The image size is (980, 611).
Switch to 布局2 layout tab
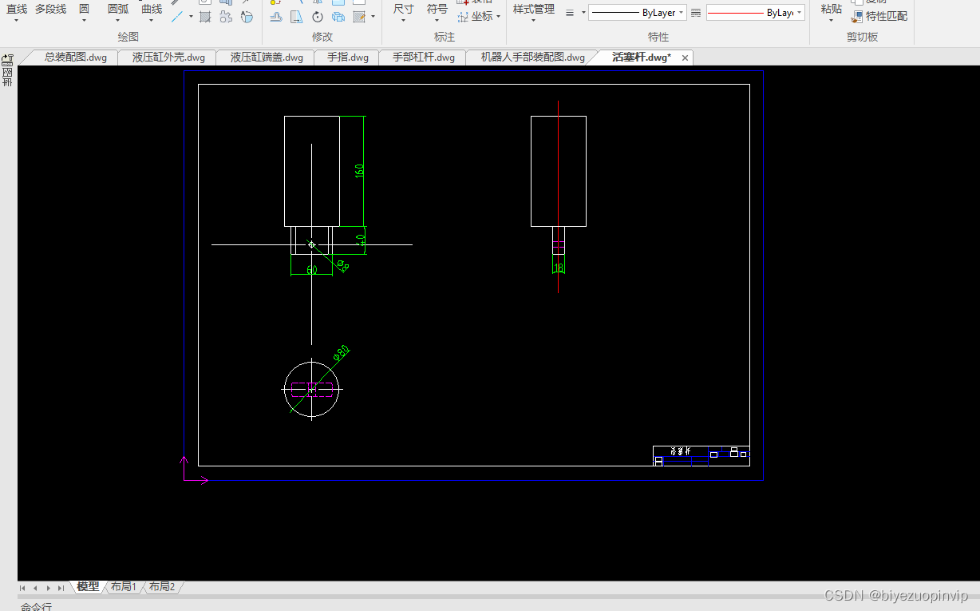point(161,587)
